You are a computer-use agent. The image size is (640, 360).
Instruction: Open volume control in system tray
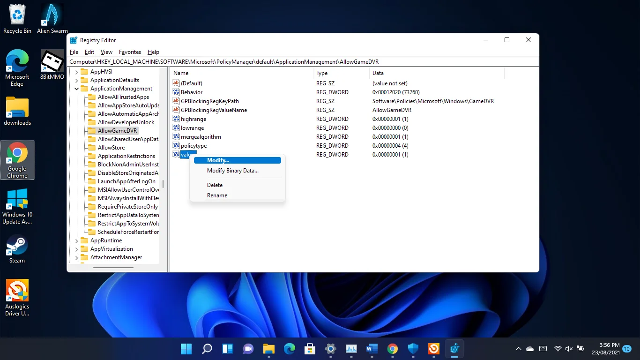tap(569, 349)
